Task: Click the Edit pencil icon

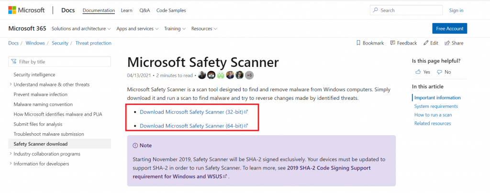Action: tap(425, 43)
